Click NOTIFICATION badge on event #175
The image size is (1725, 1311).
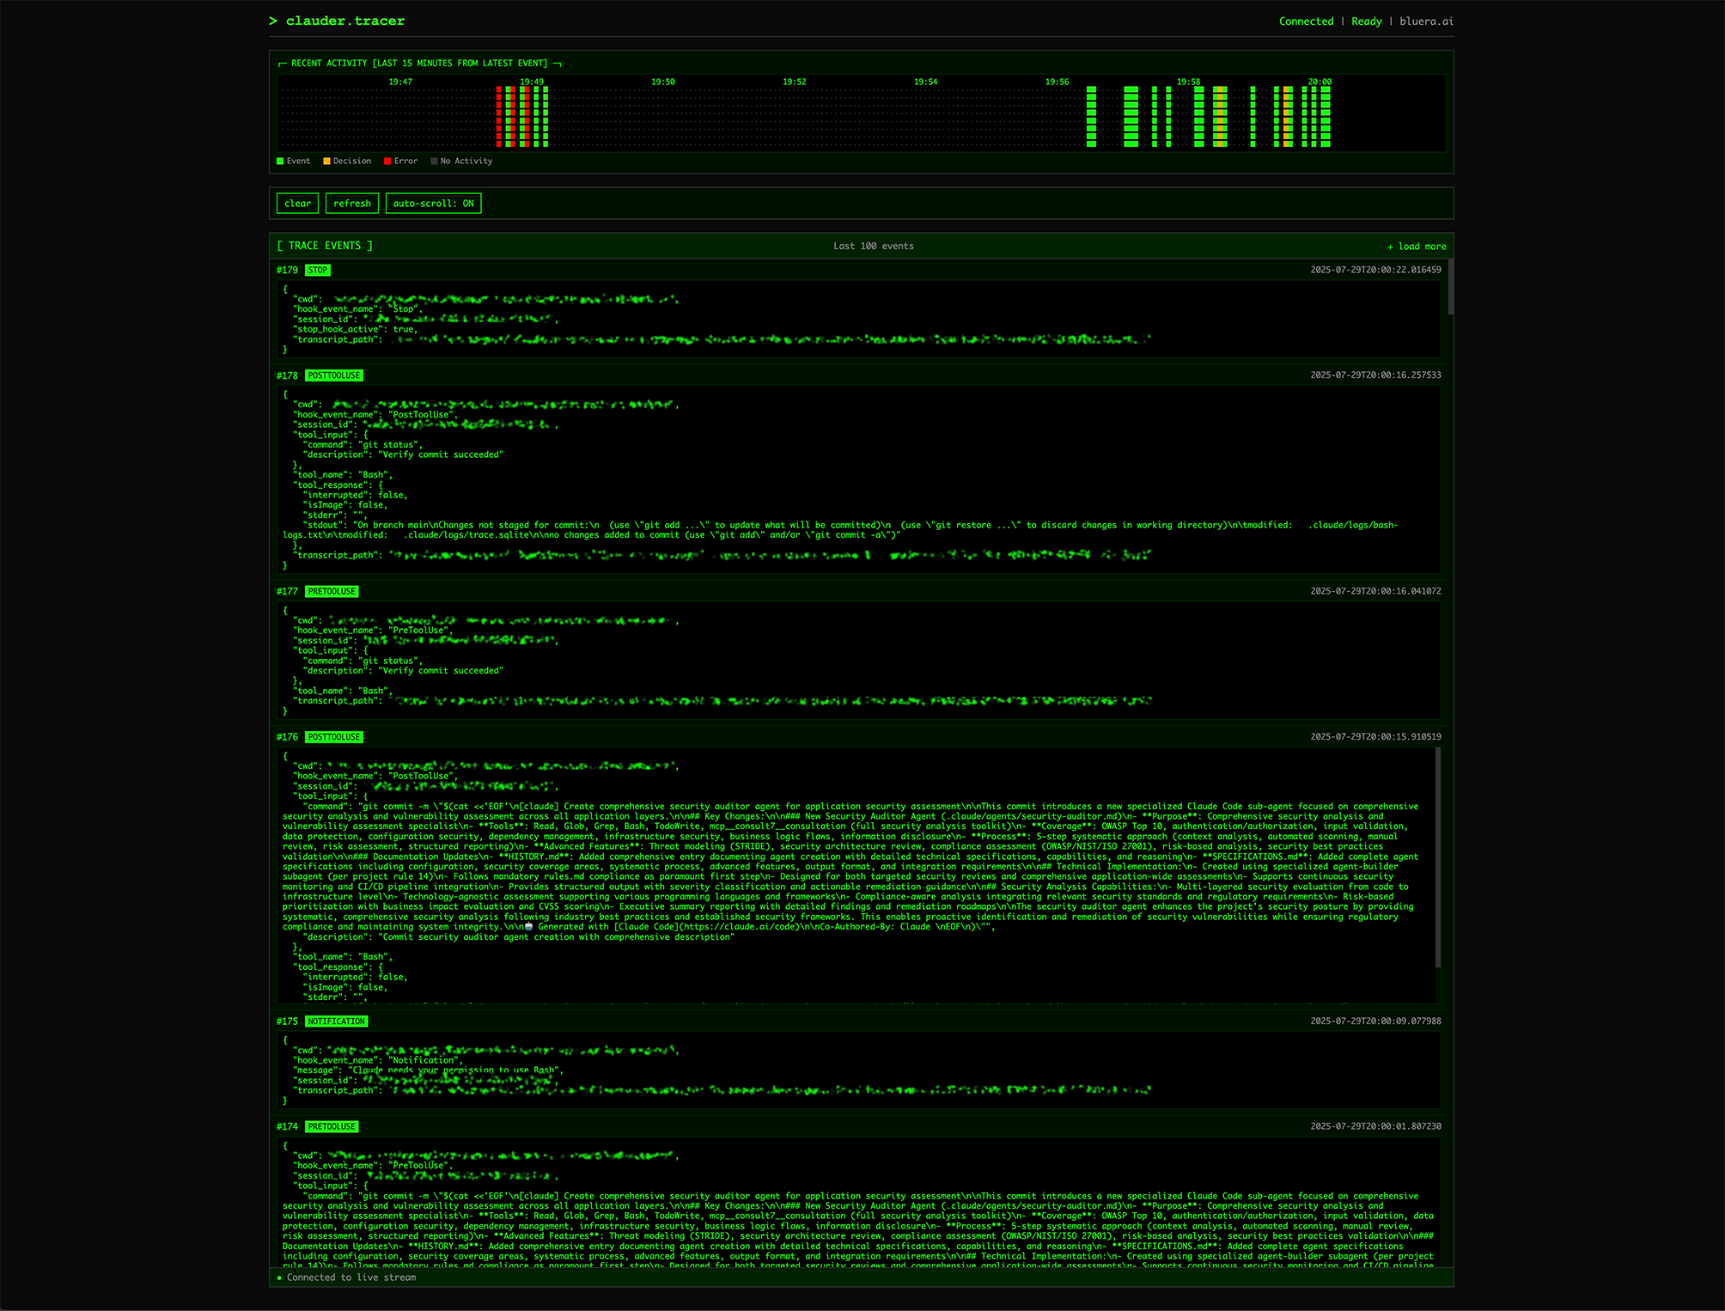[337, 1021]
